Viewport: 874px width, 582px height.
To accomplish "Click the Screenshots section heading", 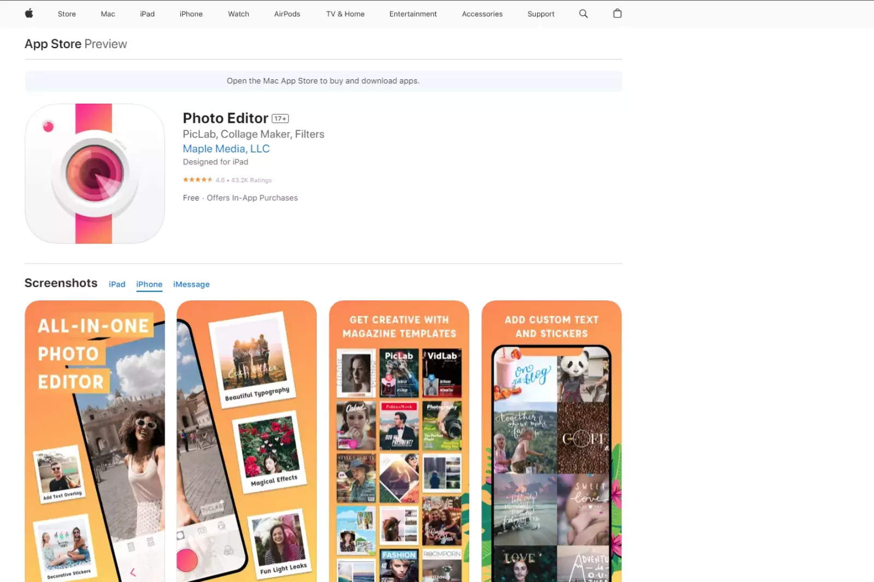I will pos(61,283).
